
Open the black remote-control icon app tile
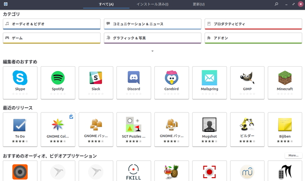[285, 171]
